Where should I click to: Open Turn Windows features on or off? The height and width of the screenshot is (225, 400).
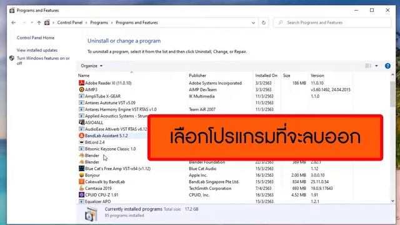[x=43, y=61]
